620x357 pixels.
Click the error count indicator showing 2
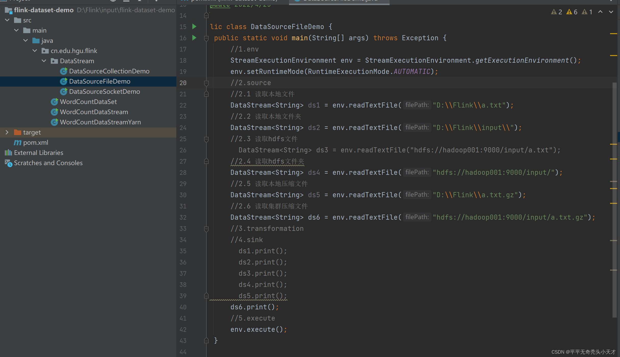point(556,12)
